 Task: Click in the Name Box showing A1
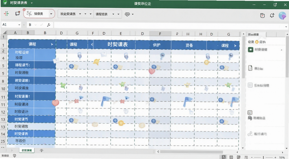pyautogui.click(x=9, y=25)
